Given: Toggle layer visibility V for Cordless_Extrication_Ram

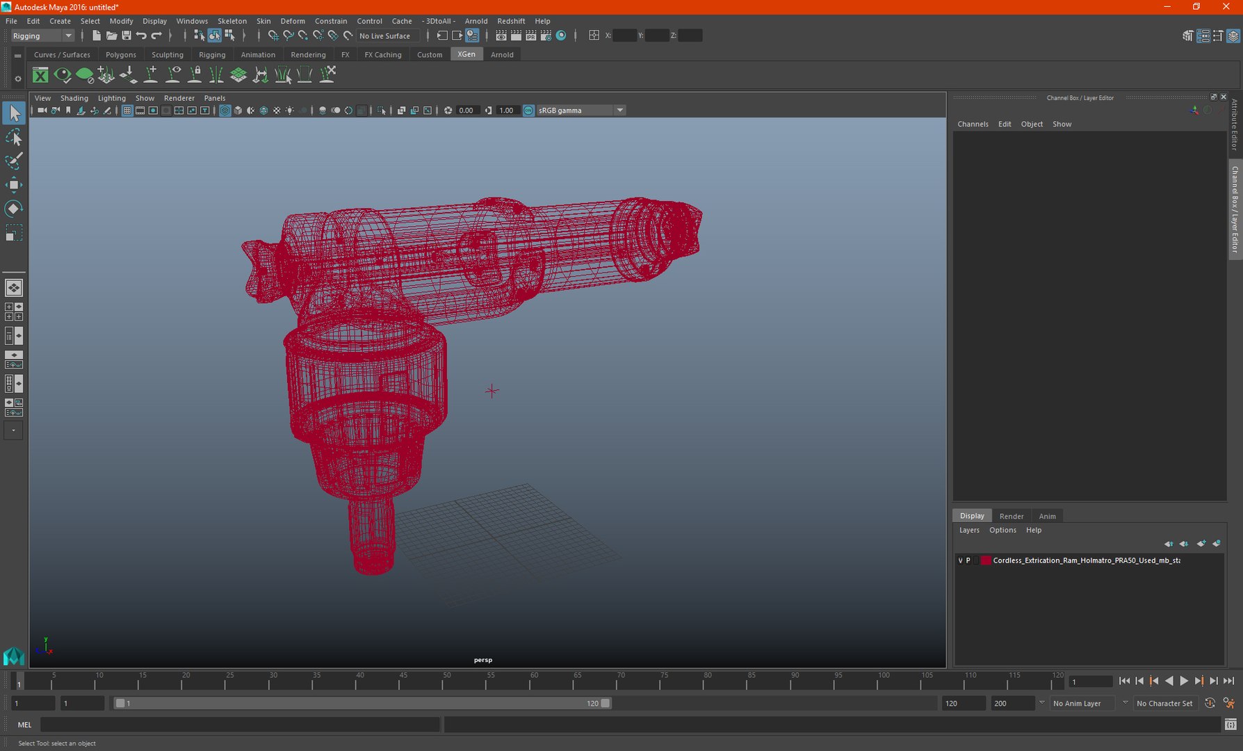Looking at the screenshot, I should point(960,560).
